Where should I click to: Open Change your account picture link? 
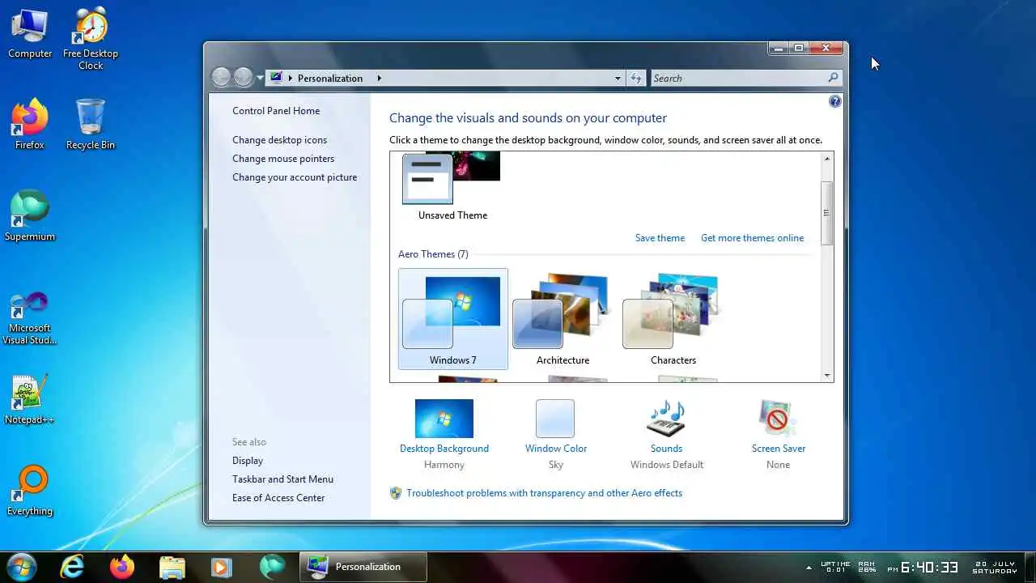pos(295,177)
